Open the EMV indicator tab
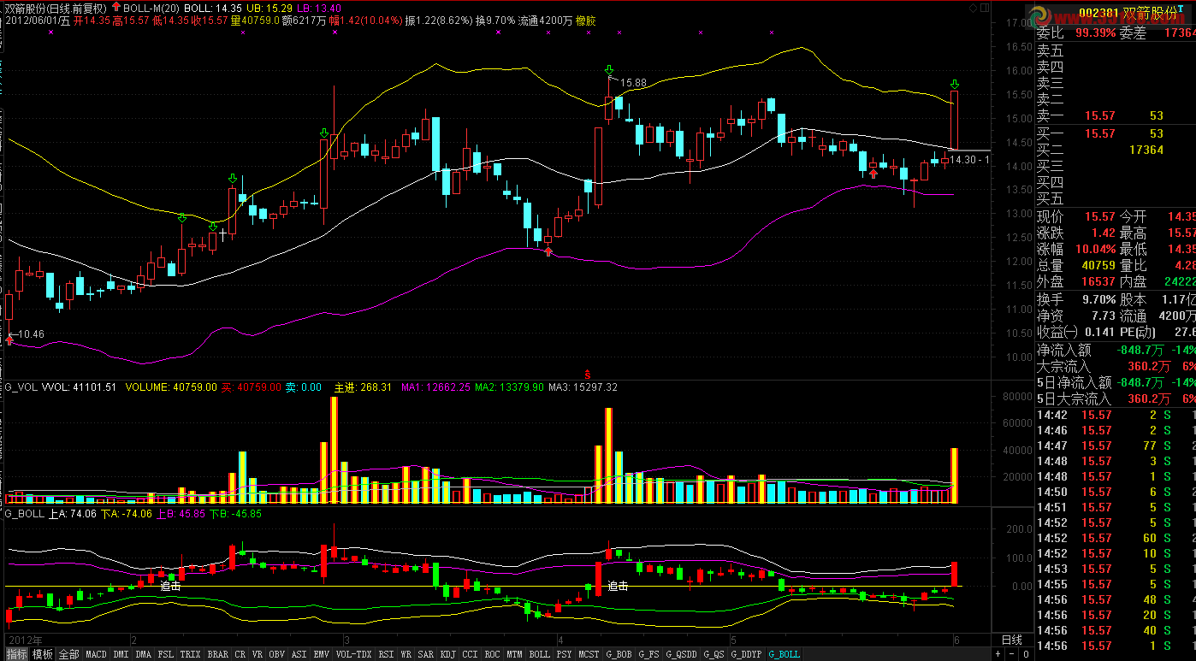This screenshot has width=1196, height=661. coord(321,654)
